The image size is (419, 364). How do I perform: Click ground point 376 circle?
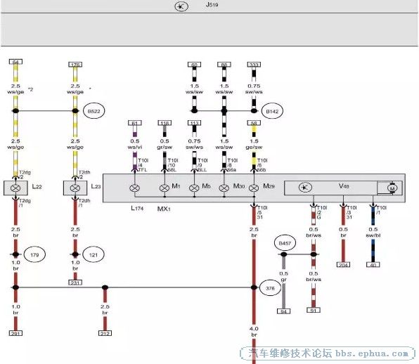point(270,288)
